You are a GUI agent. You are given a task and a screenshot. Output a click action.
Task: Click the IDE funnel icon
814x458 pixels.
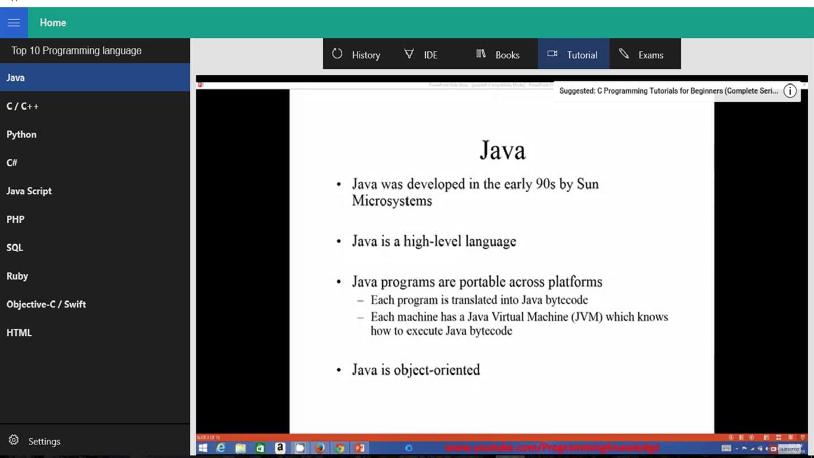tap(409, 54)
